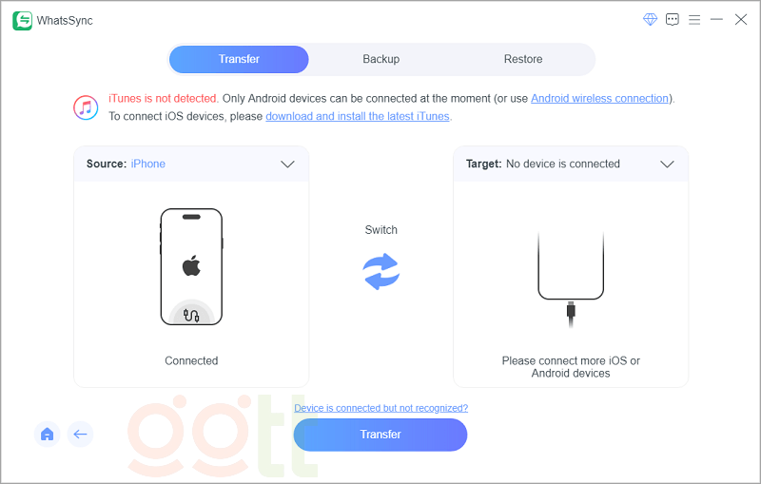
Task: Click download and install latest iTunes link
Action: coord(358,116)
